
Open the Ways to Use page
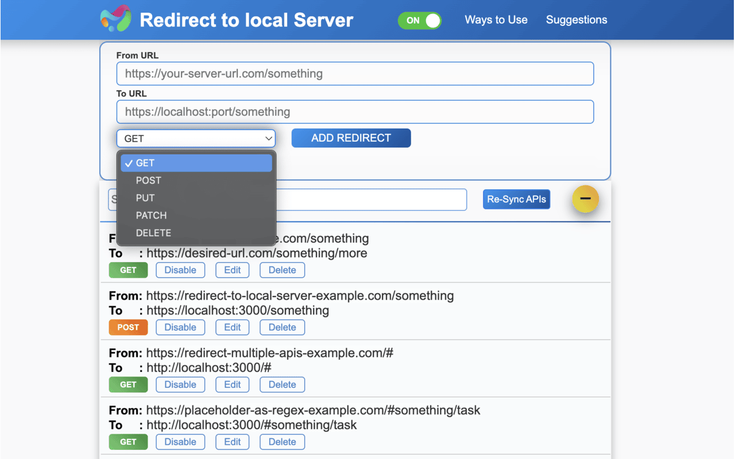[496, 20]
